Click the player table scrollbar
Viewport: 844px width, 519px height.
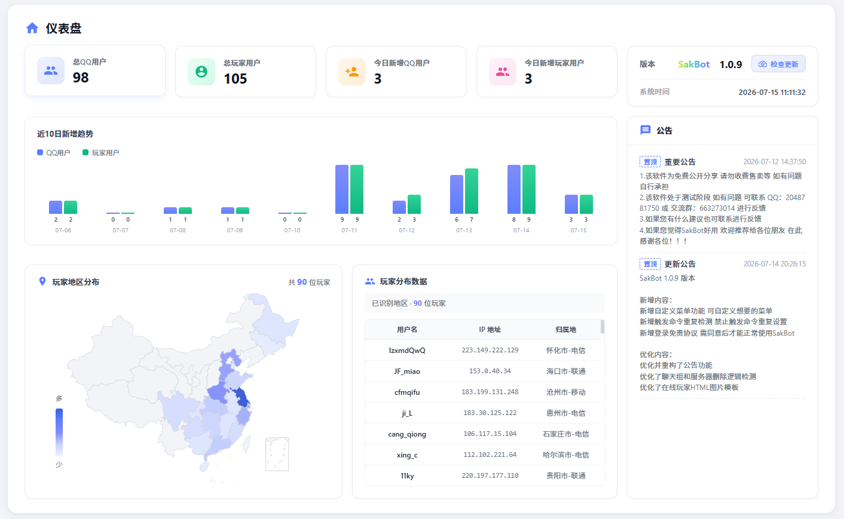pos(603,327)
